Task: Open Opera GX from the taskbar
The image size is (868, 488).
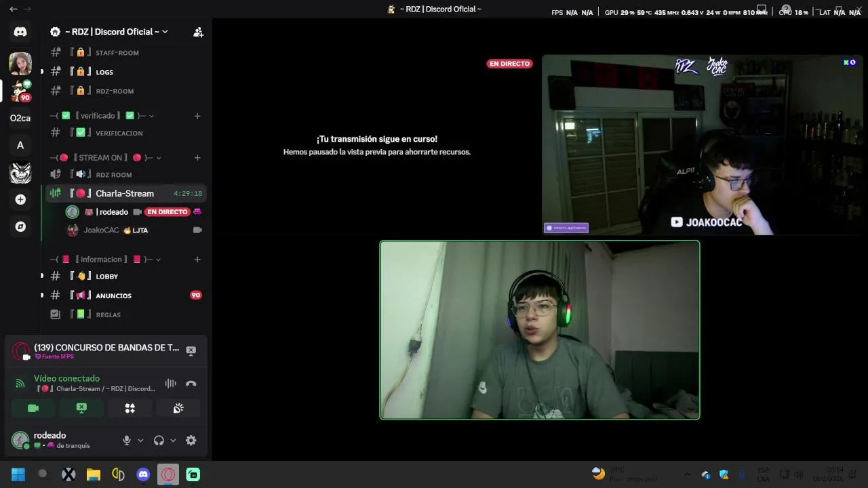Action: (x=168, y=474)
